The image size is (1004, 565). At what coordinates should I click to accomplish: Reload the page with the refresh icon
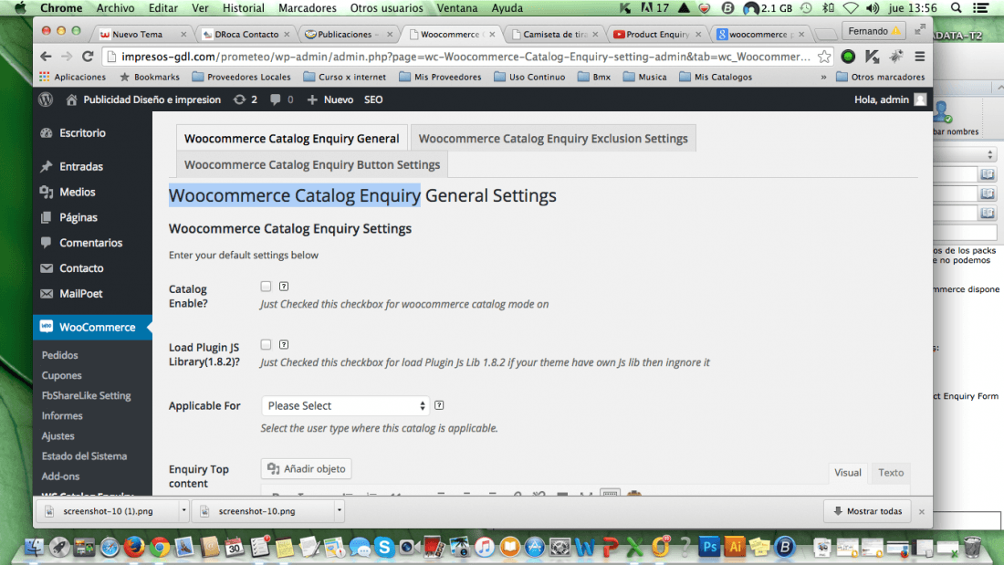(x=88, y=57)
